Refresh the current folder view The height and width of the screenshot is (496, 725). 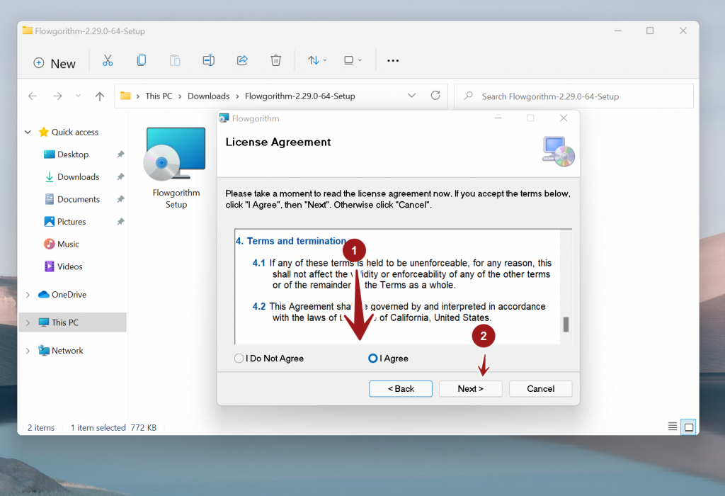[x=435, y=96]
